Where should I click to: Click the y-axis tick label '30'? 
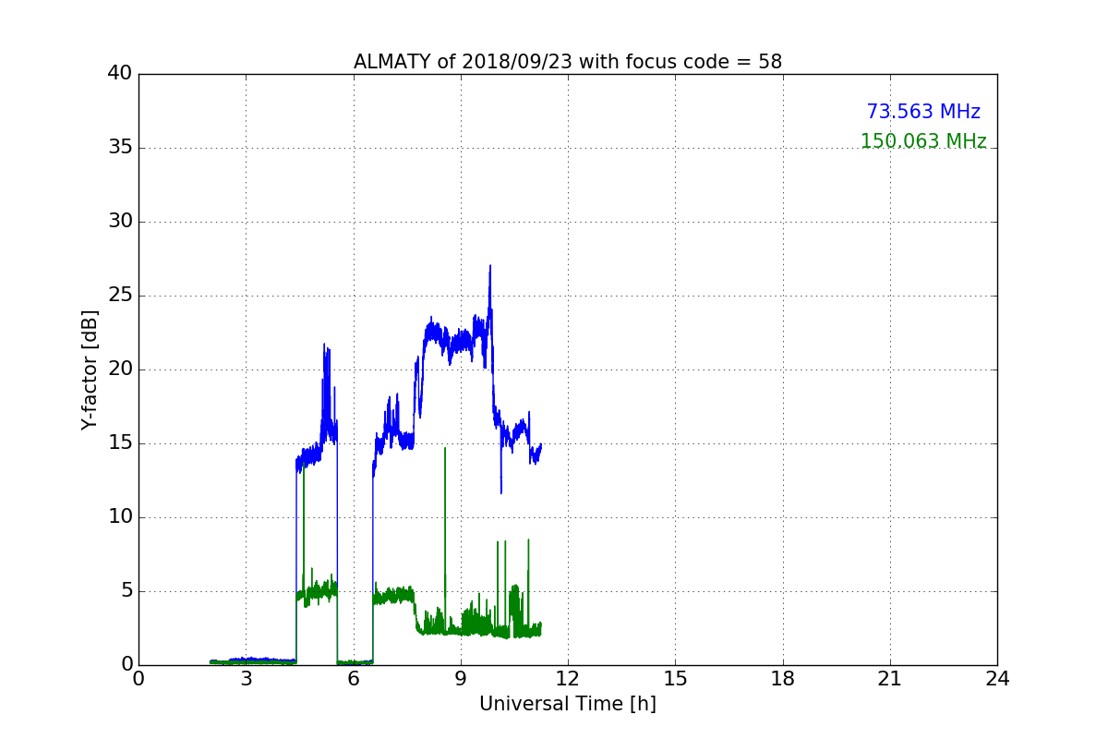(120, 222)
